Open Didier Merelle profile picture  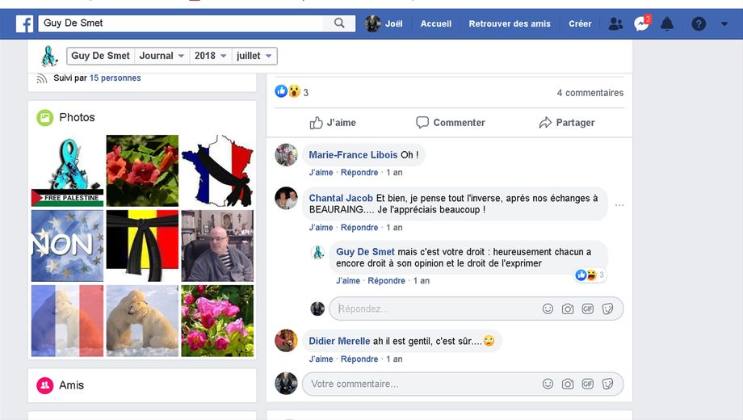pos(286,340)
